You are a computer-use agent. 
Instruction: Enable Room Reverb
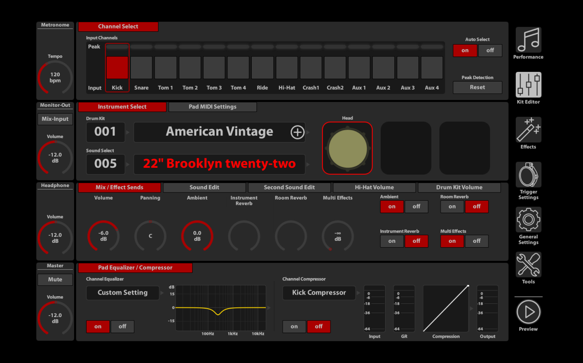[x=452, y=206]
